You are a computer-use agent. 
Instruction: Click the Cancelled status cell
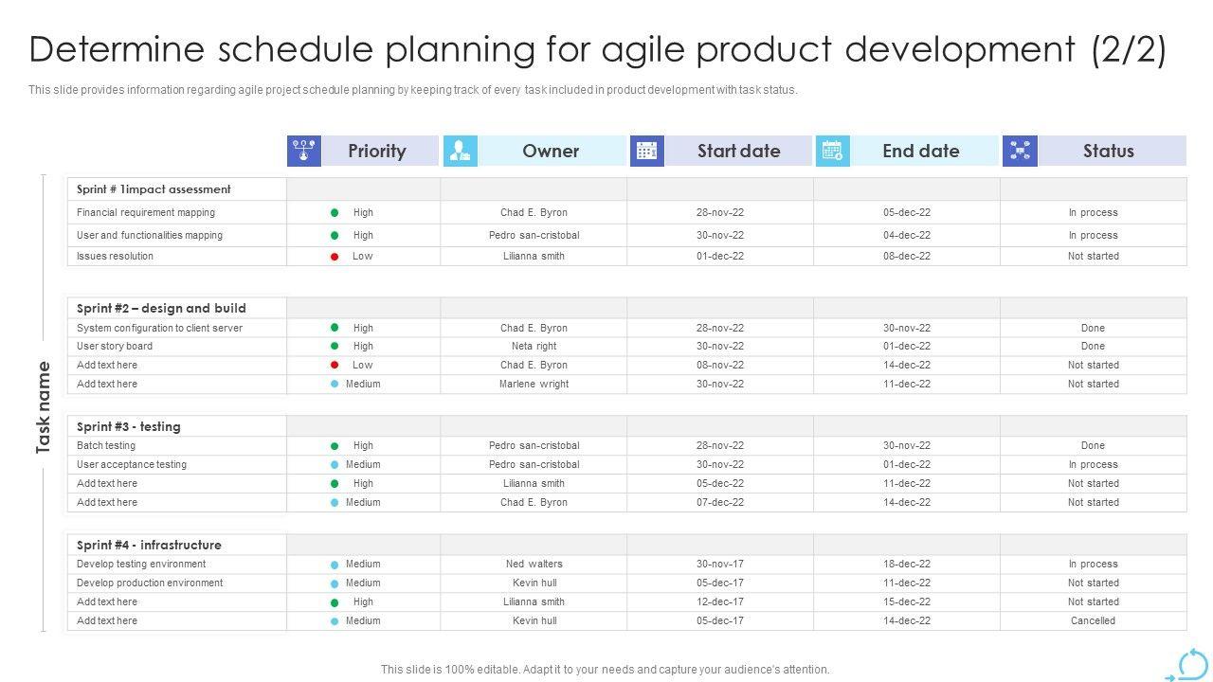pyautogui.click(x=1093, y=621)
